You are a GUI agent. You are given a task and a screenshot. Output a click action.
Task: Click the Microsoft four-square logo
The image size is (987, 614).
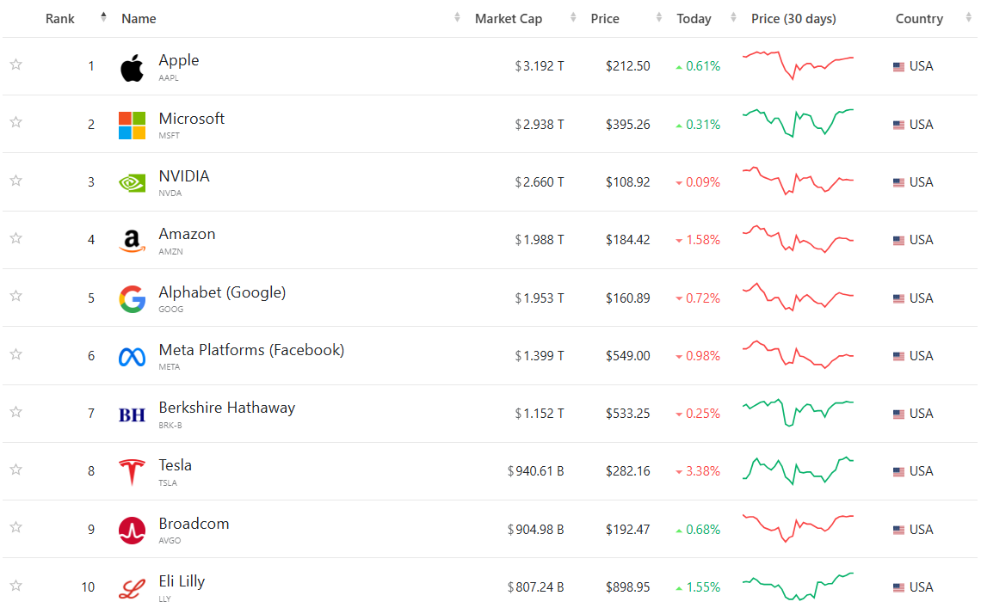tap(133, 126)
